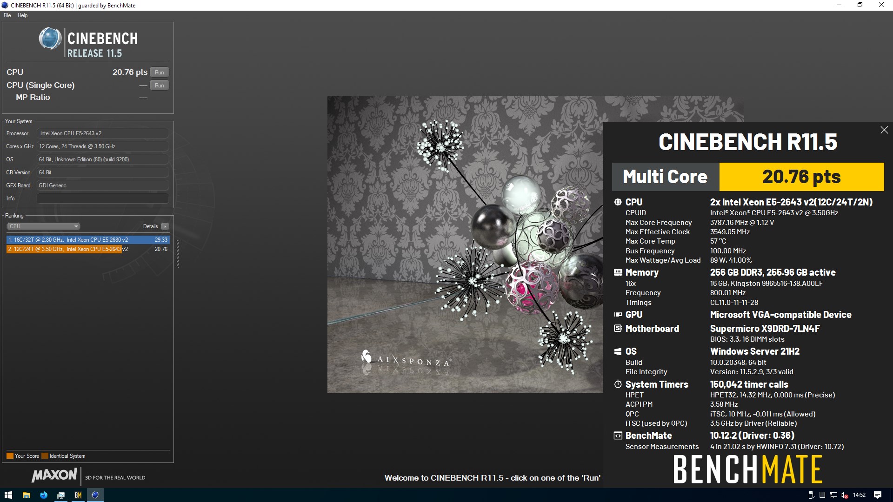Viewport: 893px width, 502px height.
Task: Open the system monitor taskbar app
Action: click(x=61, y=495)
